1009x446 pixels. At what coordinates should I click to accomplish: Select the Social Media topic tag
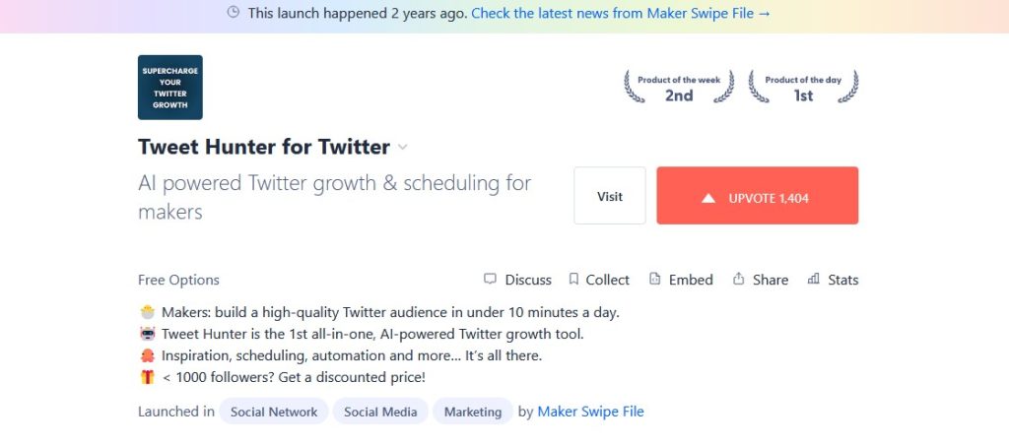pos(380,412)
